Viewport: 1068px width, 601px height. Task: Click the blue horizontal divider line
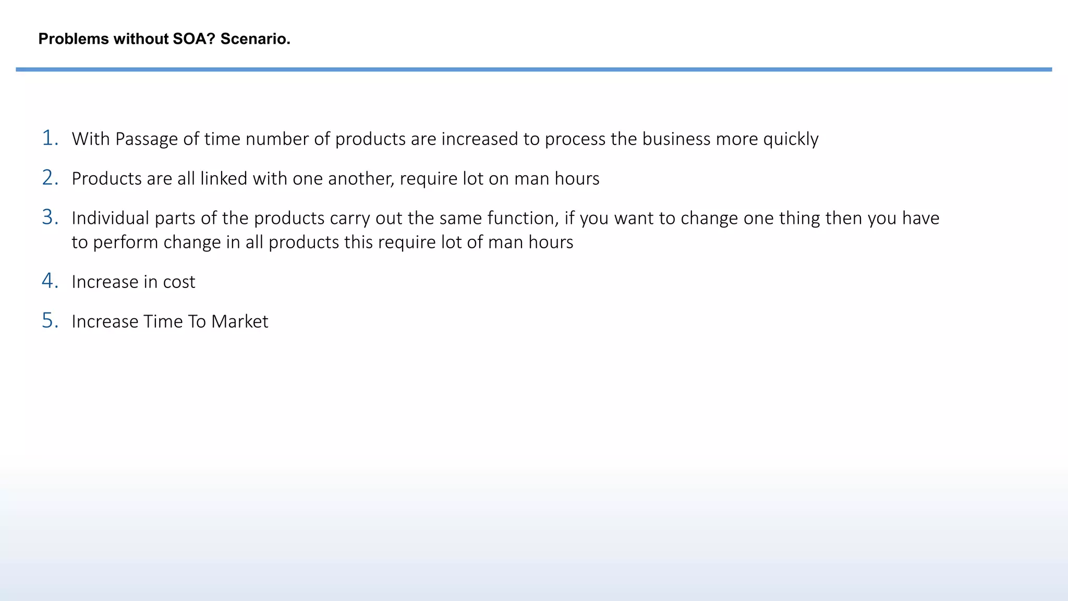[533, 69]
